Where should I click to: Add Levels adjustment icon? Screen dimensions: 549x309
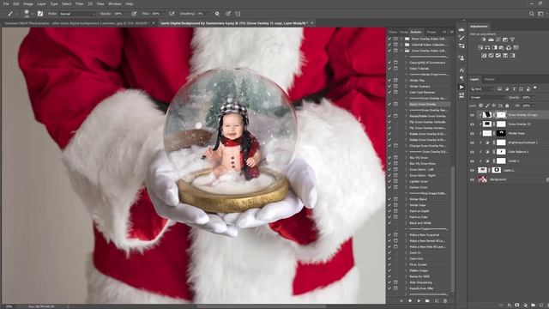click(x=491, y=39)
